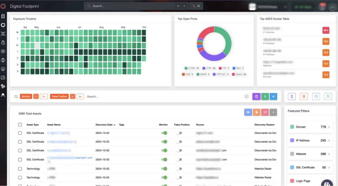Click the blue plus add button

(273, 96)
